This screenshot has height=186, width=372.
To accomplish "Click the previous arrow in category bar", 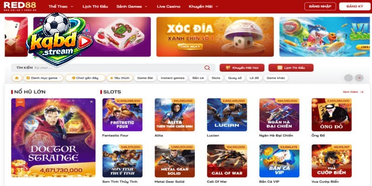I will pos(348,78).
